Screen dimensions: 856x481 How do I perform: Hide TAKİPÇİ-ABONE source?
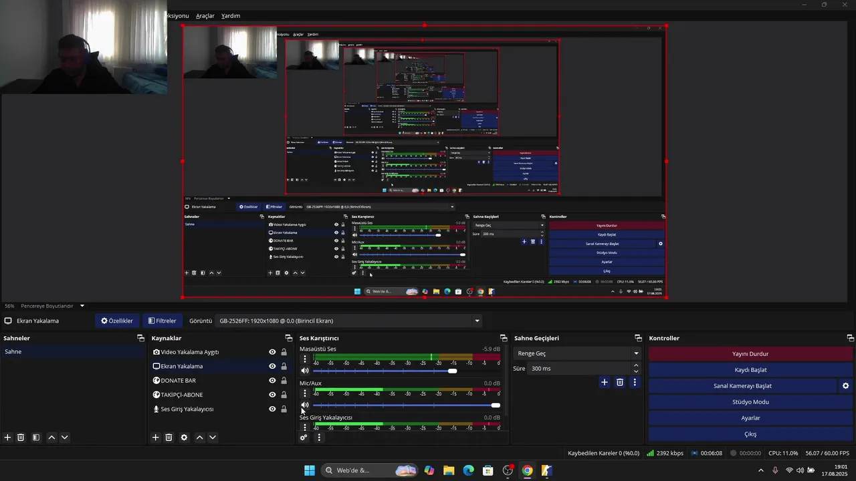[272, 395]
